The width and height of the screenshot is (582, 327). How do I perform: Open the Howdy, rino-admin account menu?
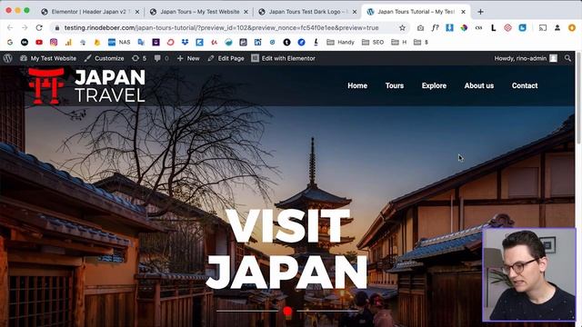point(526,58)
